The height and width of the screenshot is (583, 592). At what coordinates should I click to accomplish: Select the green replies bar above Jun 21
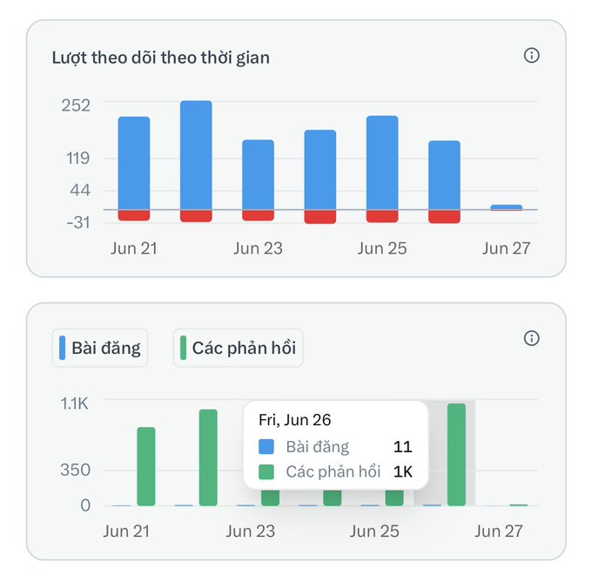[x=146, y=466]
